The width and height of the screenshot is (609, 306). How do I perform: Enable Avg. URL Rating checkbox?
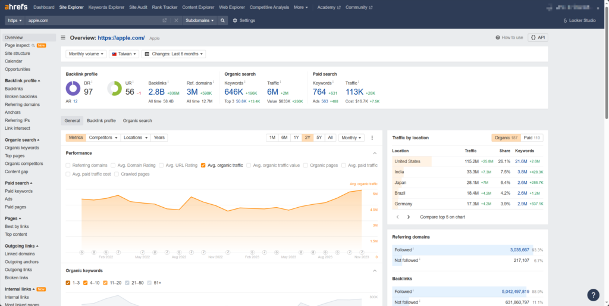(161, 166)
